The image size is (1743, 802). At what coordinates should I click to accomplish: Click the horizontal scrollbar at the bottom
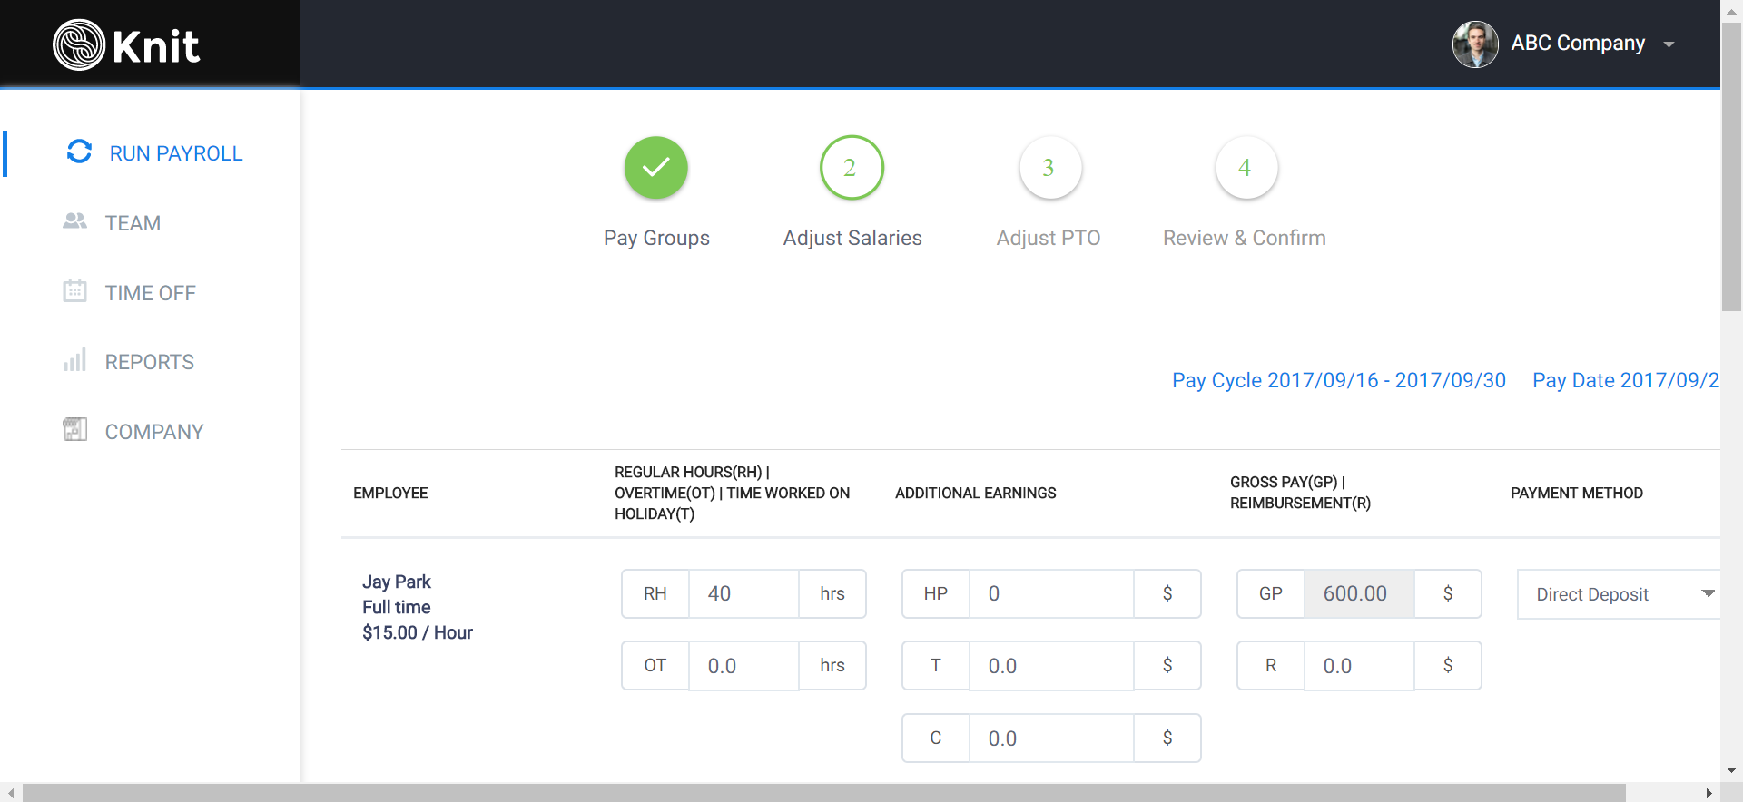coord(824,793)
